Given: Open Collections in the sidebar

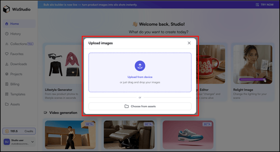Looking at the screenshot, I should 19,44.
